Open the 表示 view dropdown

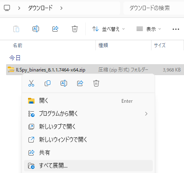[149, 29]
